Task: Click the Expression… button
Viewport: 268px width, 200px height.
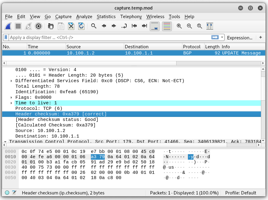Action: click(239, 38)
